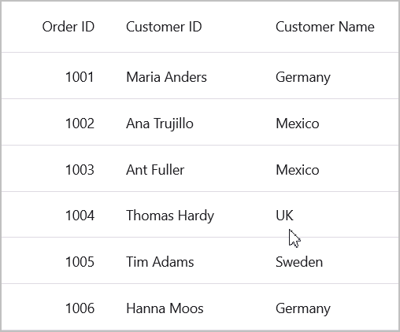Select the Sweden cell
Viewport: 400px width, 332px height.
[x=299, y=262]
